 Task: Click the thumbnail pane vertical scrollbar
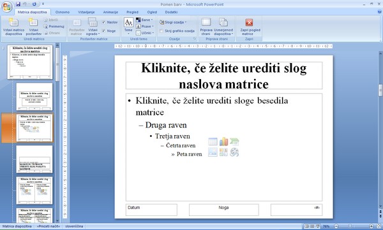57,133
